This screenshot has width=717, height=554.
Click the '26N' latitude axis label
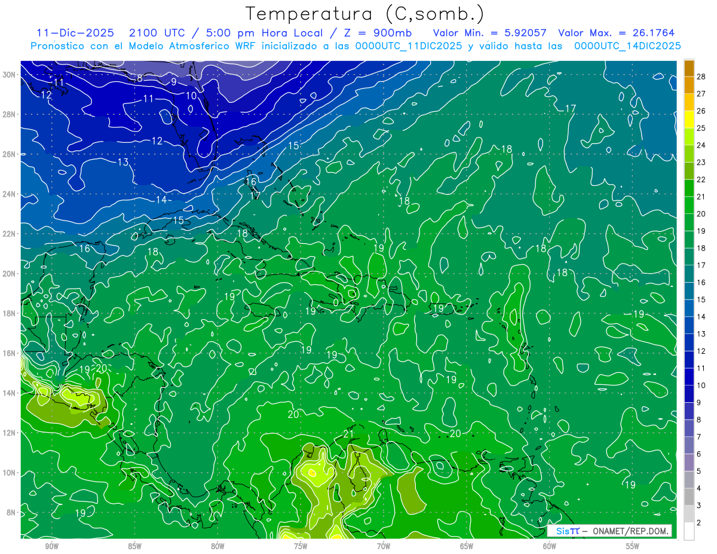coord(10,154)
